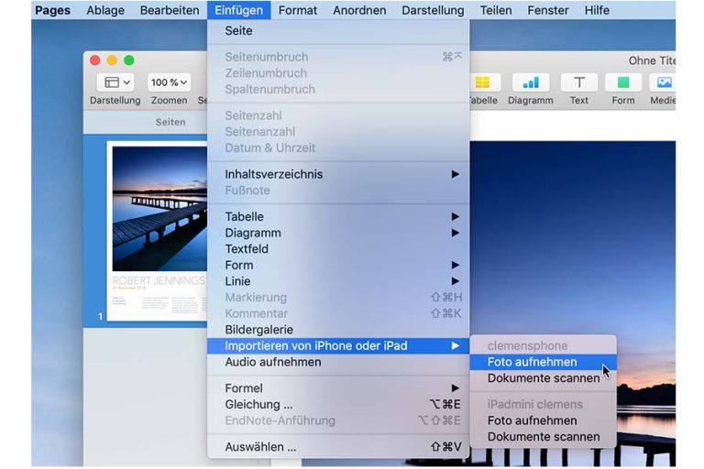704x469 pixels.
Task: Expand the Formel submenu
Action: tap(338, 388)
